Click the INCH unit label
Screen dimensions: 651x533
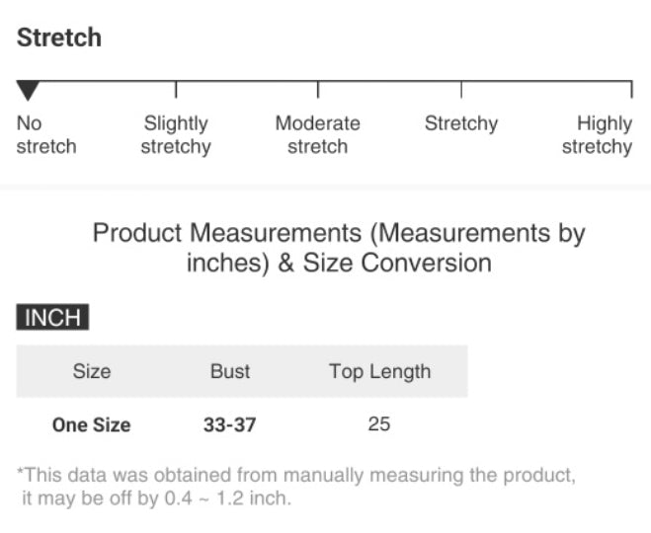pyautogui.click(x=53, y=318)
